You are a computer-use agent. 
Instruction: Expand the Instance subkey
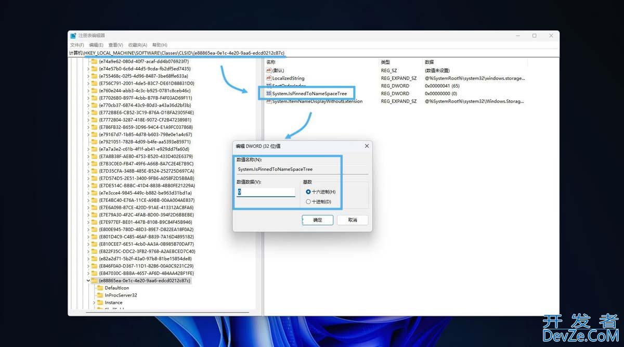pos(94,302)
